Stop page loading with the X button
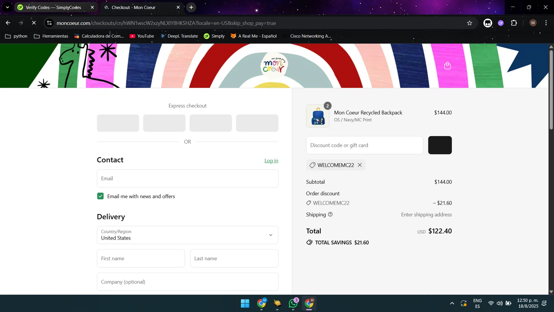The width and height of the screenshot is (554, 312). tap(34, 23)
